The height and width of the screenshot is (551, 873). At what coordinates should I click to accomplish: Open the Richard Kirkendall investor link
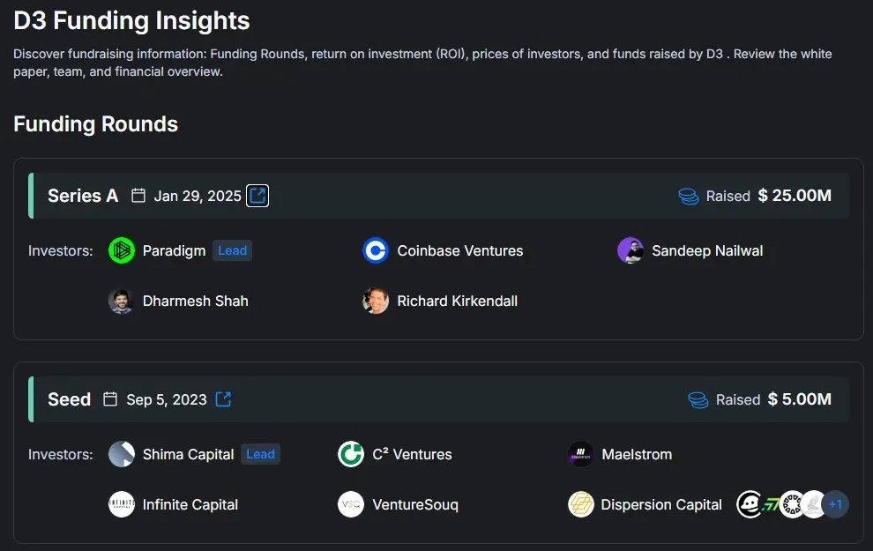coord(457,302)
